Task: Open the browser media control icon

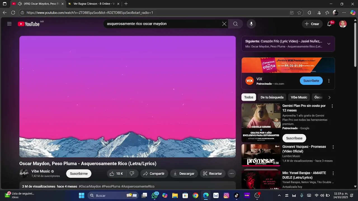Action: pyautogui.click(x=319, y=13)
